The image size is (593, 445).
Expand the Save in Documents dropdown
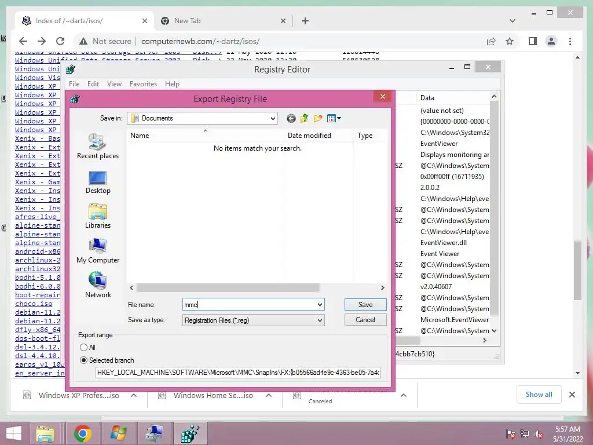point(273,118)
